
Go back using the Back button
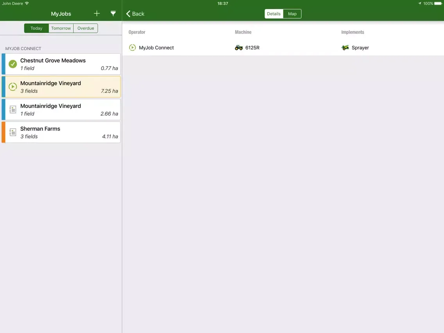click(x=135, y=14)
